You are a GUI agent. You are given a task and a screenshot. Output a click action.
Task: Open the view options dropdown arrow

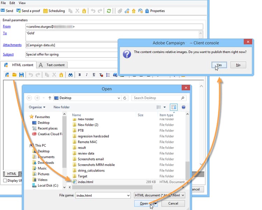(x=165, y=107)
